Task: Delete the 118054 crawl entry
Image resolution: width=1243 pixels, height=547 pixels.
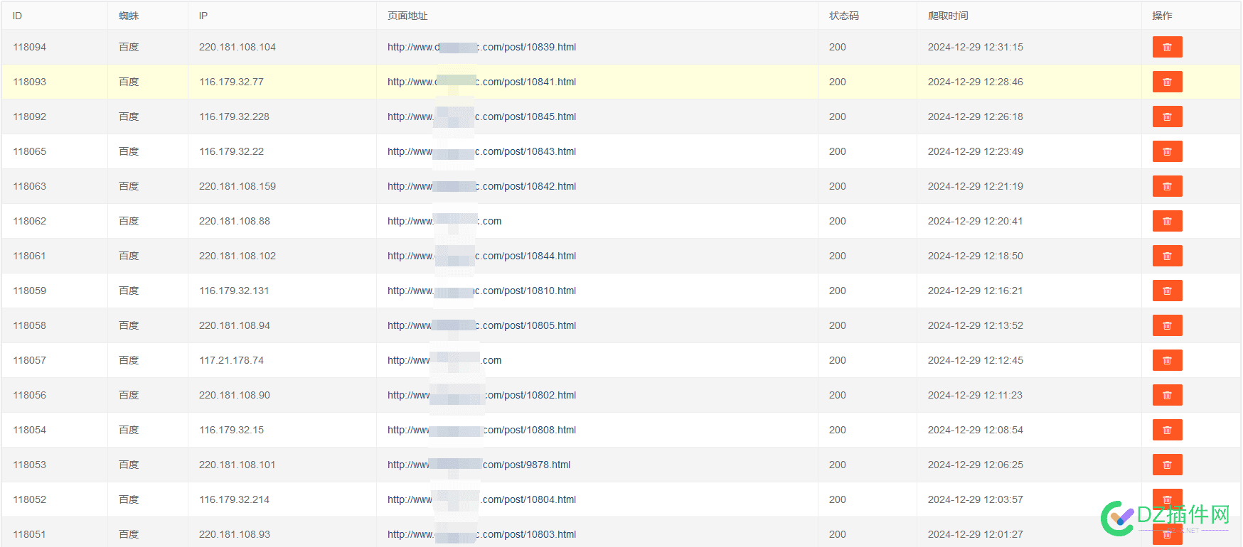Action: 1167,430
